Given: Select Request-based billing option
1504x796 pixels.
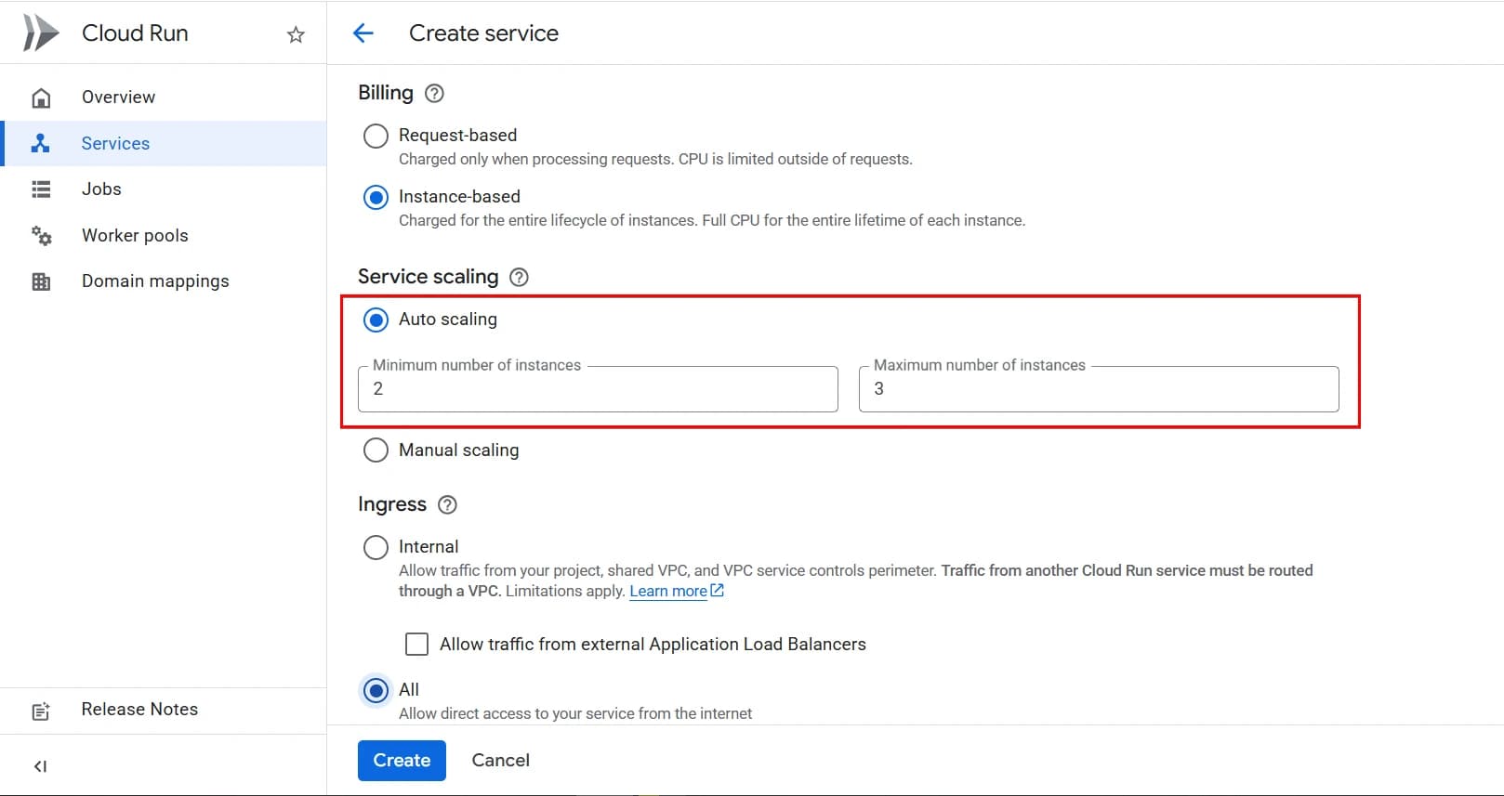Looking at the screenshot, I should point(376,136).
